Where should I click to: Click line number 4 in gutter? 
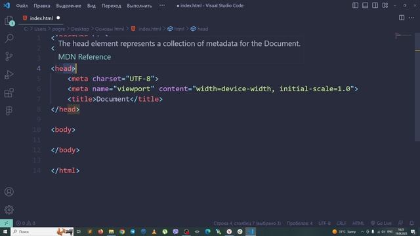(x=39, y=68)
